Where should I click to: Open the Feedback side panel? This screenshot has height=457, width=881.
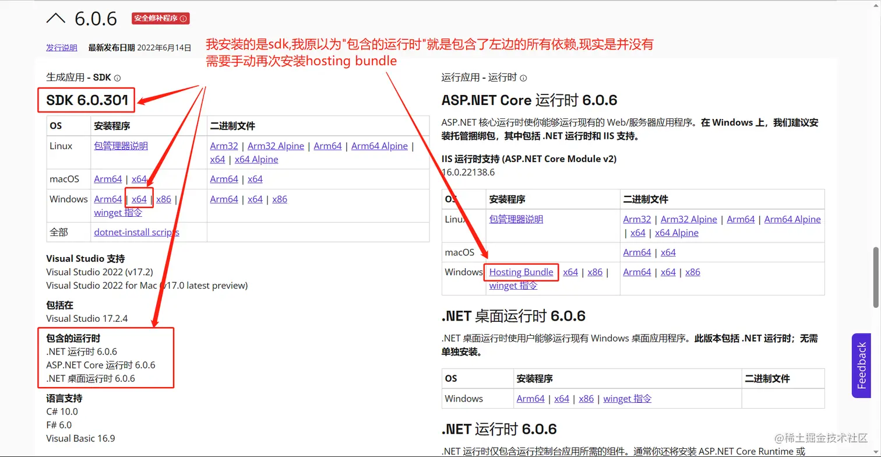coord(862,365)
